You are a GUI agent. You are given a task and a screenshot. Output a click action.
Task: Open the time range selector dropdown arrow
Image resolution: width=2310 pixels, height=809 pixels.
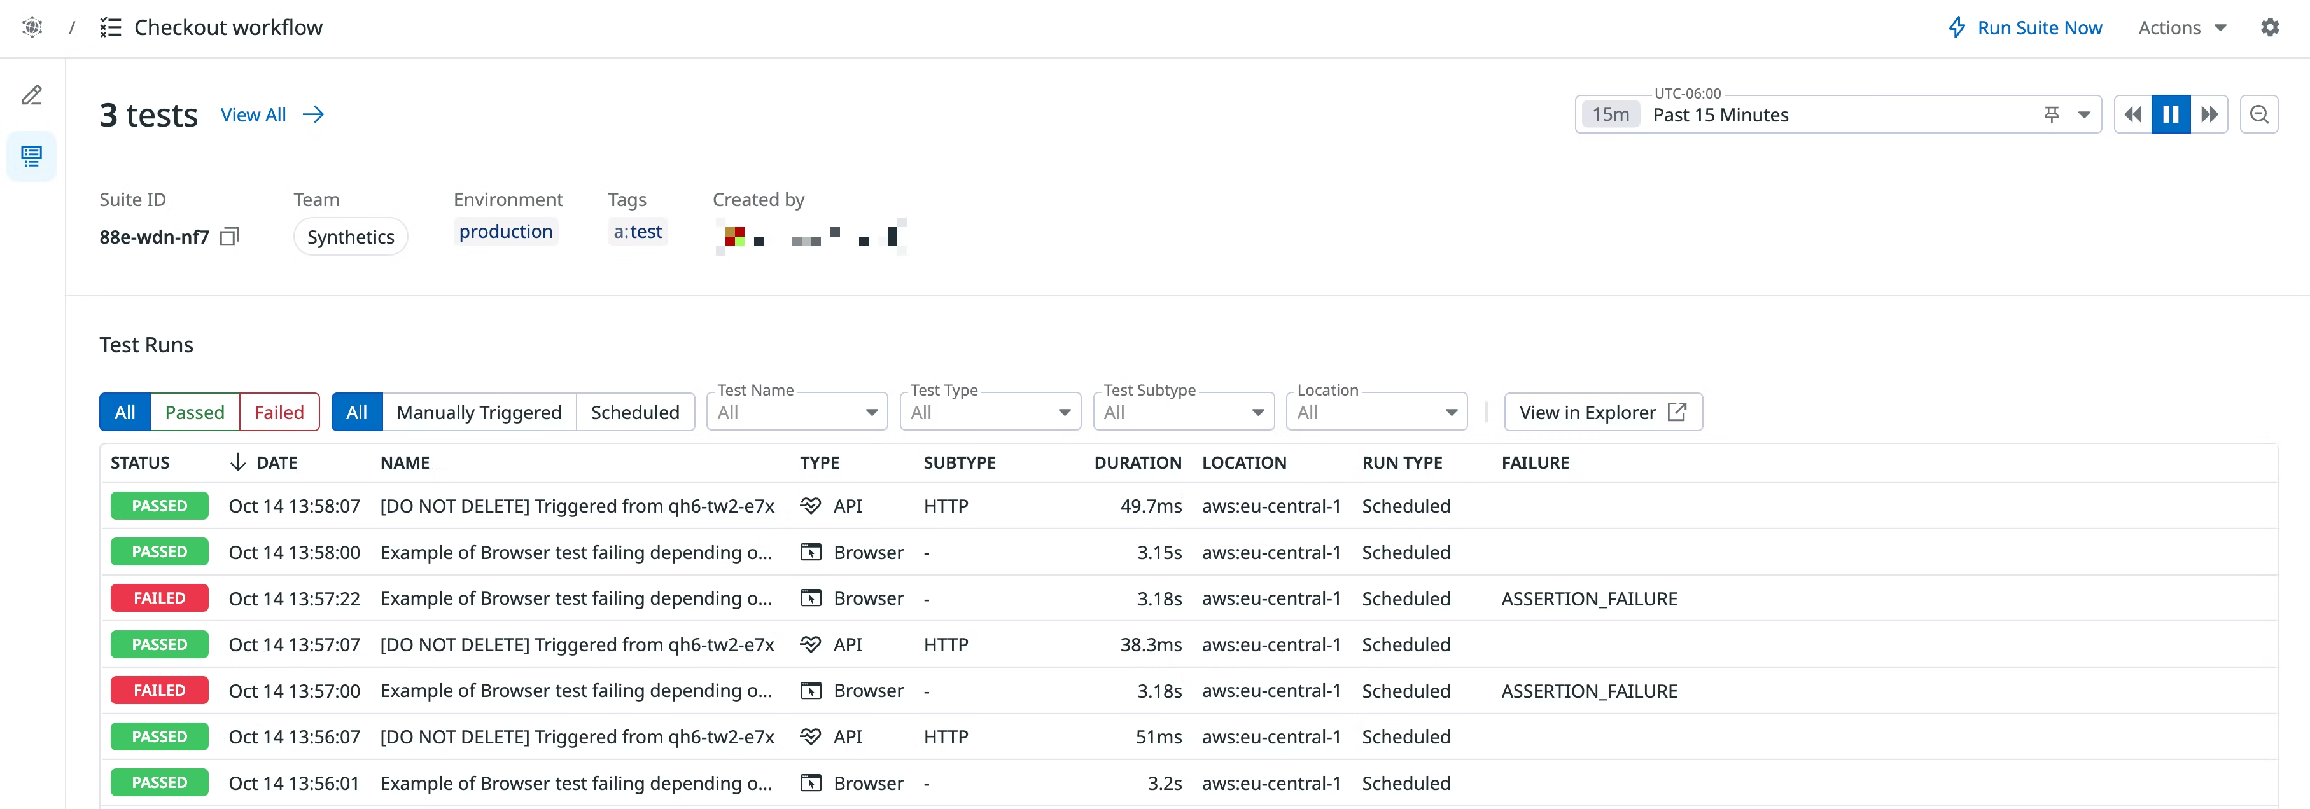tap(2084, 114)
